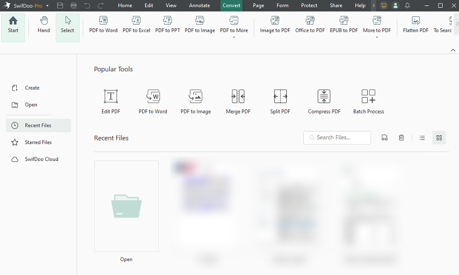The image size is (459, 275).
Task: Launch PDF to Word popular tool
Action: [x=153, y=101]
